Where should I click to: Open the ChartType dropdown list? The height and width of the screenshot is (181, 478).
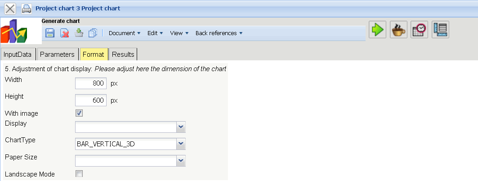pos(181,144)
